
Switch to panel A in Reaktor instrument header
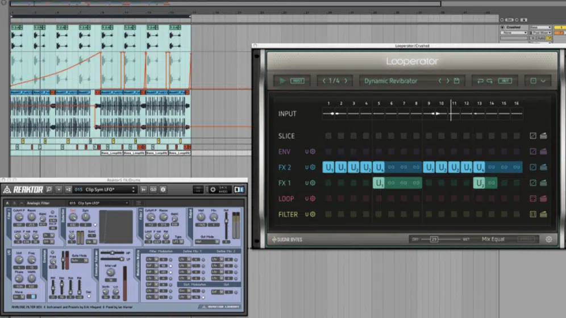(7, 203)
